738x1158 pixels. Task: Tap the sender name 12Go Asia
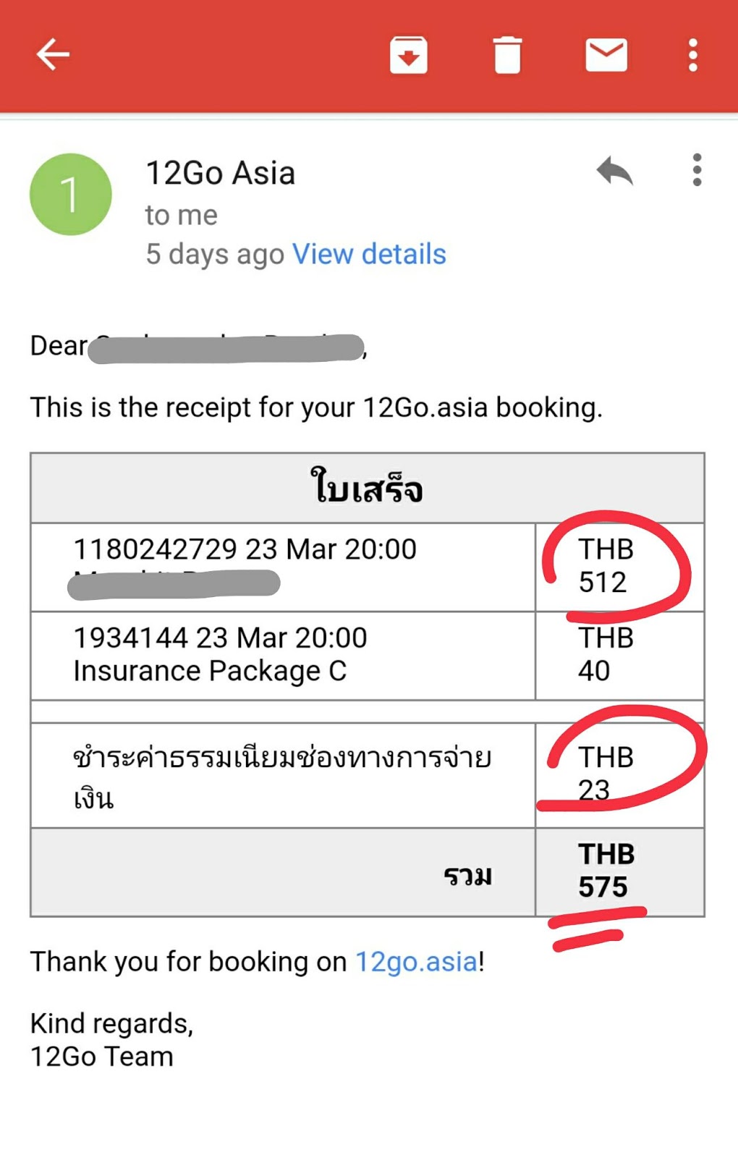point(220,172)
